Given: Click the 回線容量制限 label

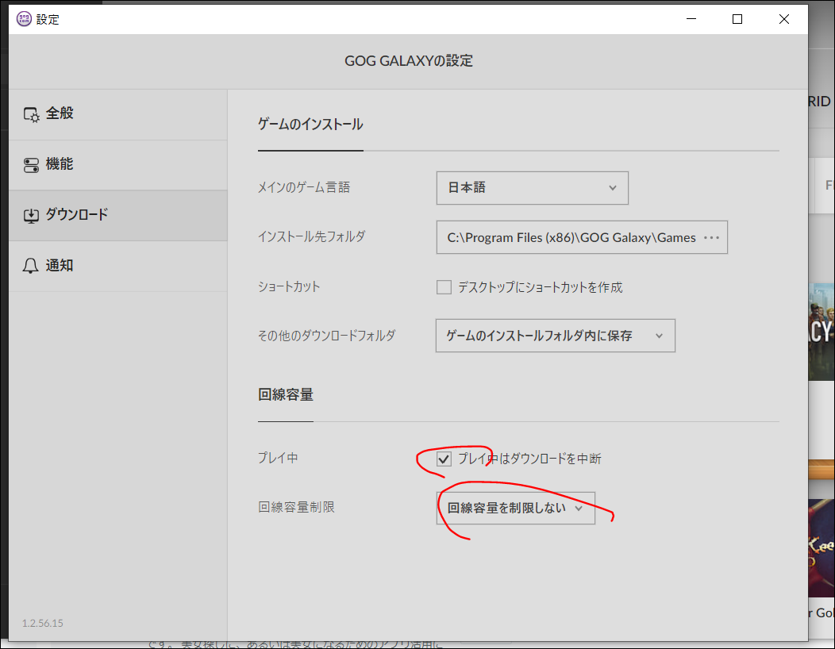Looking at the screenshot, I should coord(297,508).
